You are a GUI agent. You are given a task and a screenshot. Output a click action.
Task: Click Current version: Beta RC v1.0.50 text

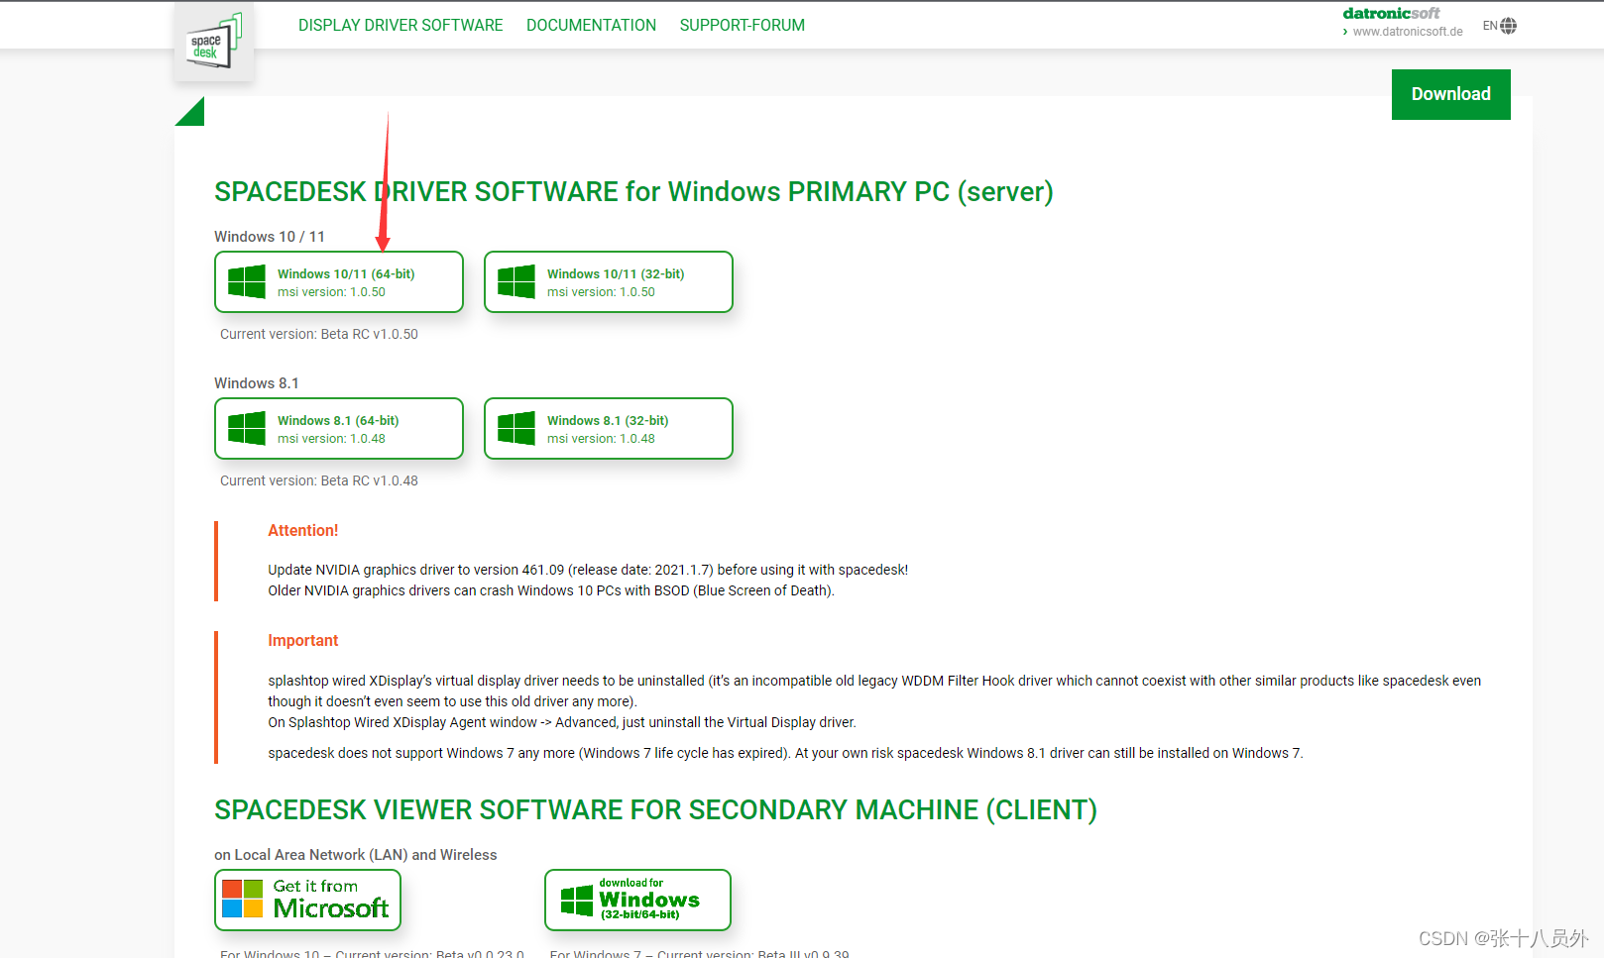319,334
